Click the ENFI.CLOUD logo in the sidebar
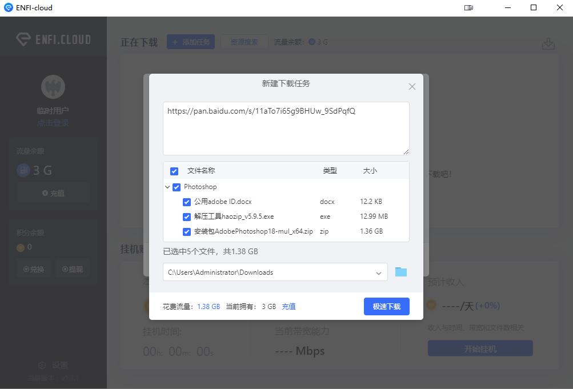This screenshot has height=389, width=573. coord(53,39)
